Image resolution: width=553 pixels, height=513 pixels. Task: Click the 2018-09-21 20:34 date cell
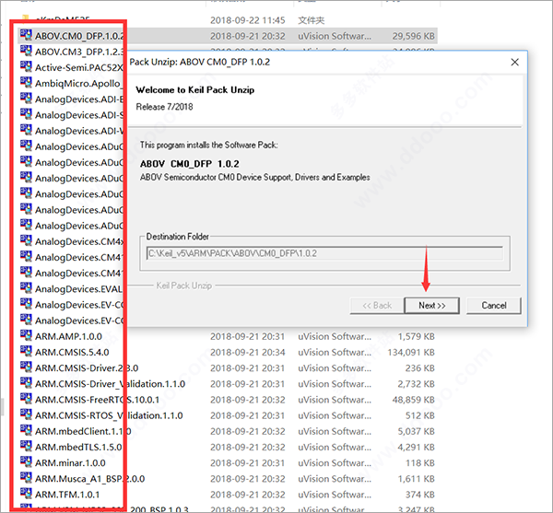[248, 353]
